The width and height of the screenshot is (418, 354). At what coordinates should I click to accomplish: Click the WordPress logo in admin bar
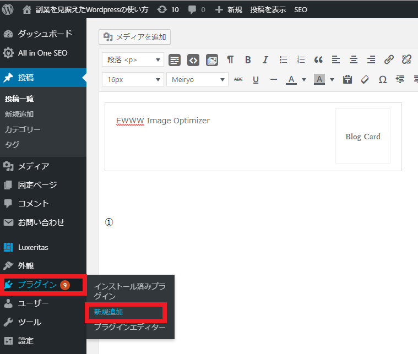coord(8,9)
